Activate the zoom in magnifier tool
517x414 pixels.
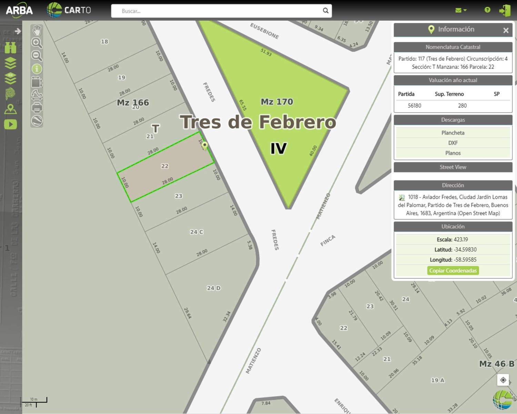pyautogui.click(x=37, y=43)
